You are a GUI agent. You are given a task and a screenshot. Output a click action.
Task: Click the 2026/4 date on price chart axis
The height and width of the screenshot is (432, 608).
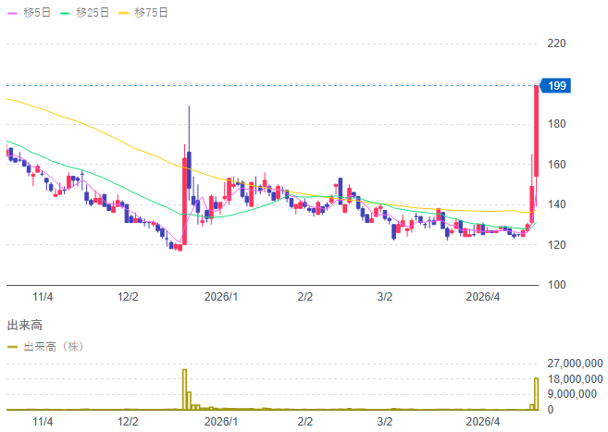(x=483, y=297)
